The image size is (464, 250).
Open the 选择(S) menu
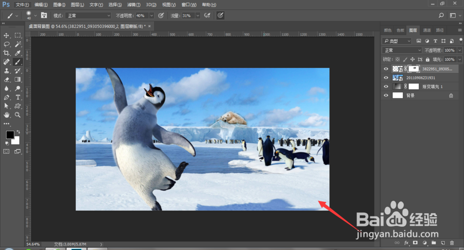tap(115, 5)
